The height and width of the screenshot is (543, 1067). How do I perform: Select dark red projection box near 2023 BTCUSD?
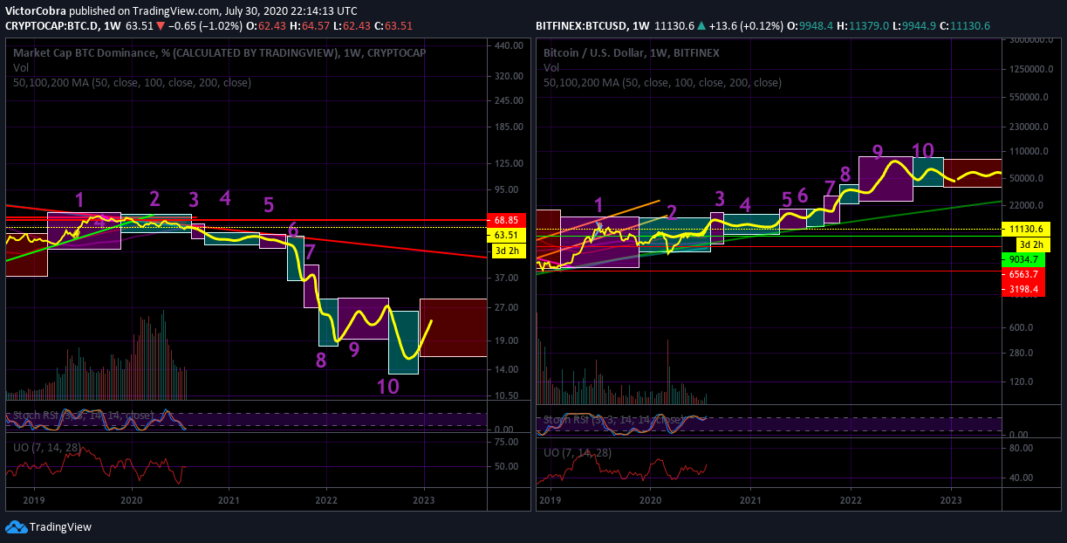click(x=972, y=173)
